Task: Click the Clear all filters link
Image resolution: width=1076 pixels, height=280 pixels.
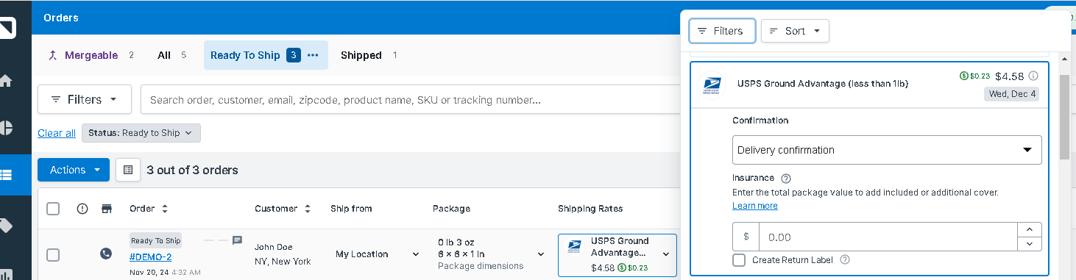Action: pyautogui.click(x=57, y=133)
